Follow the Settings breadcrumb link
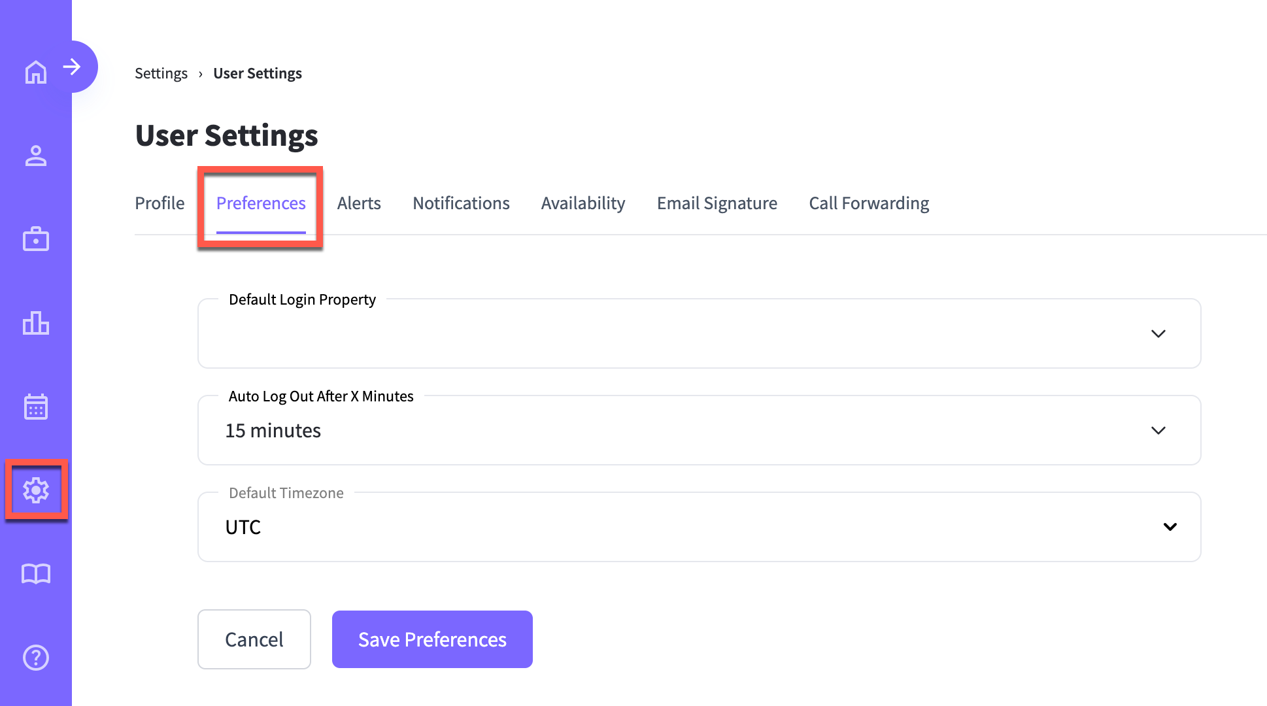 click(x=161, y=73)
